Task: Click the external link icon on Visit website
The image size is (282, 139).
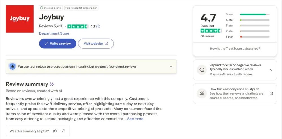Action: 106,44
